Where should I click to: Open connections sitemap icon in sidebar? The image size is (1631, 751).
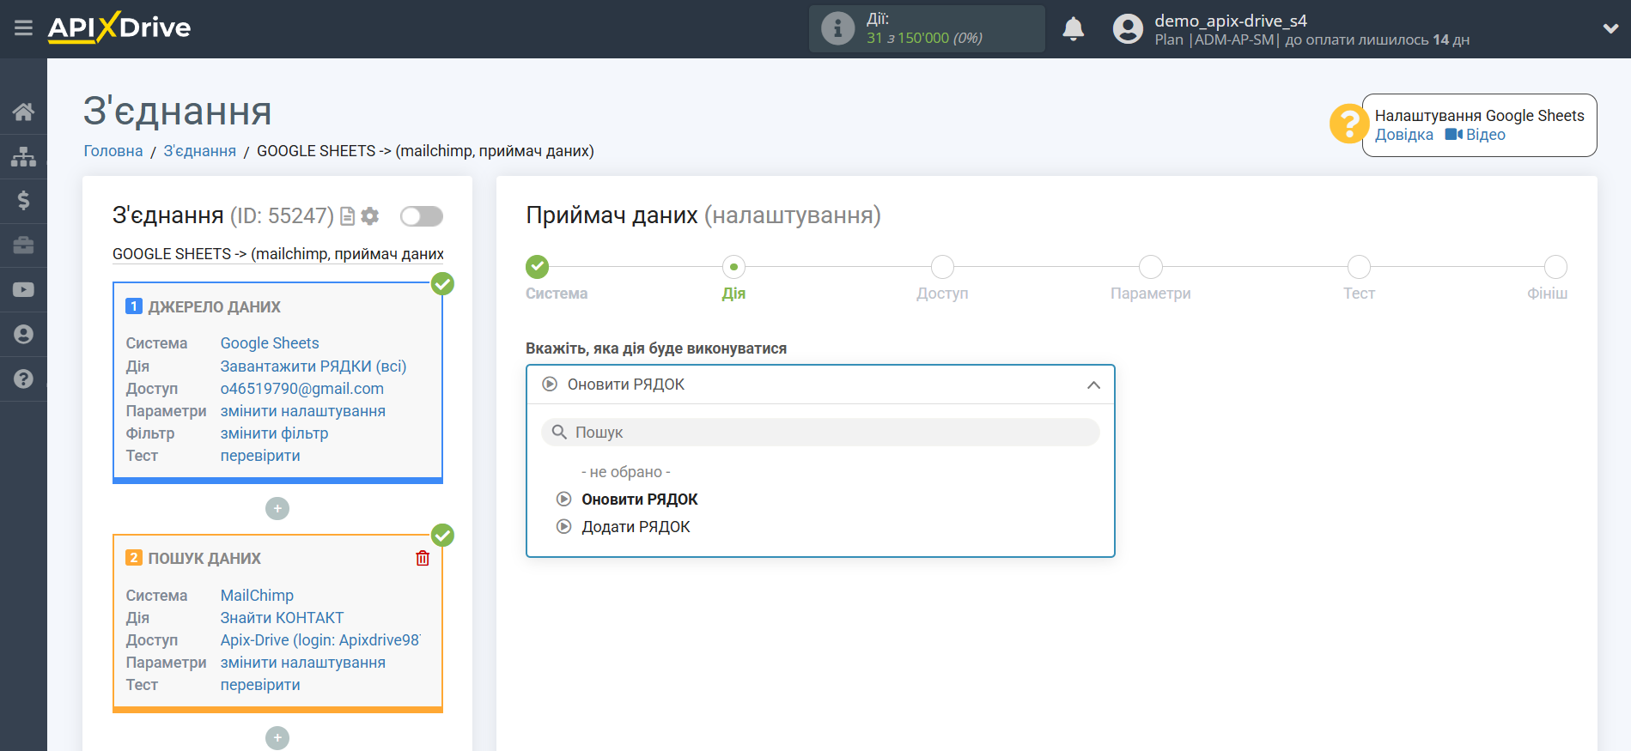pyautogui.click(x=23, y=156)
